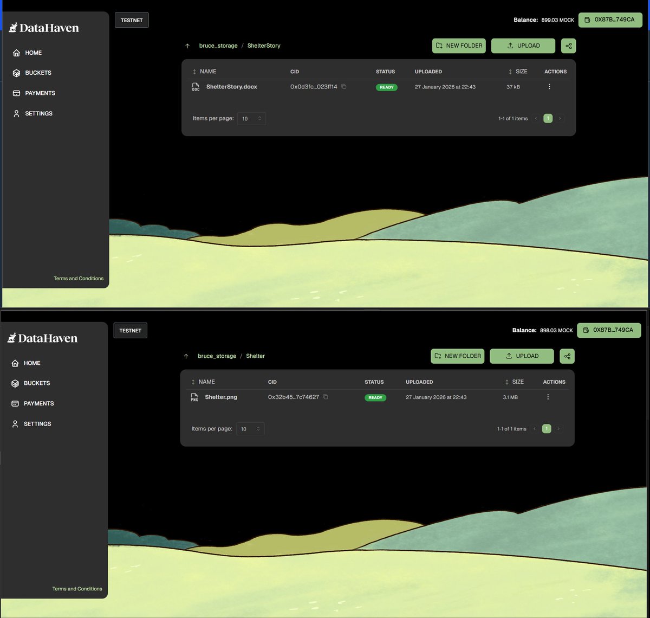Screen dimensions: 650x618
Task: Click the upload date of Shelter.png
Action: pos(436,397)
